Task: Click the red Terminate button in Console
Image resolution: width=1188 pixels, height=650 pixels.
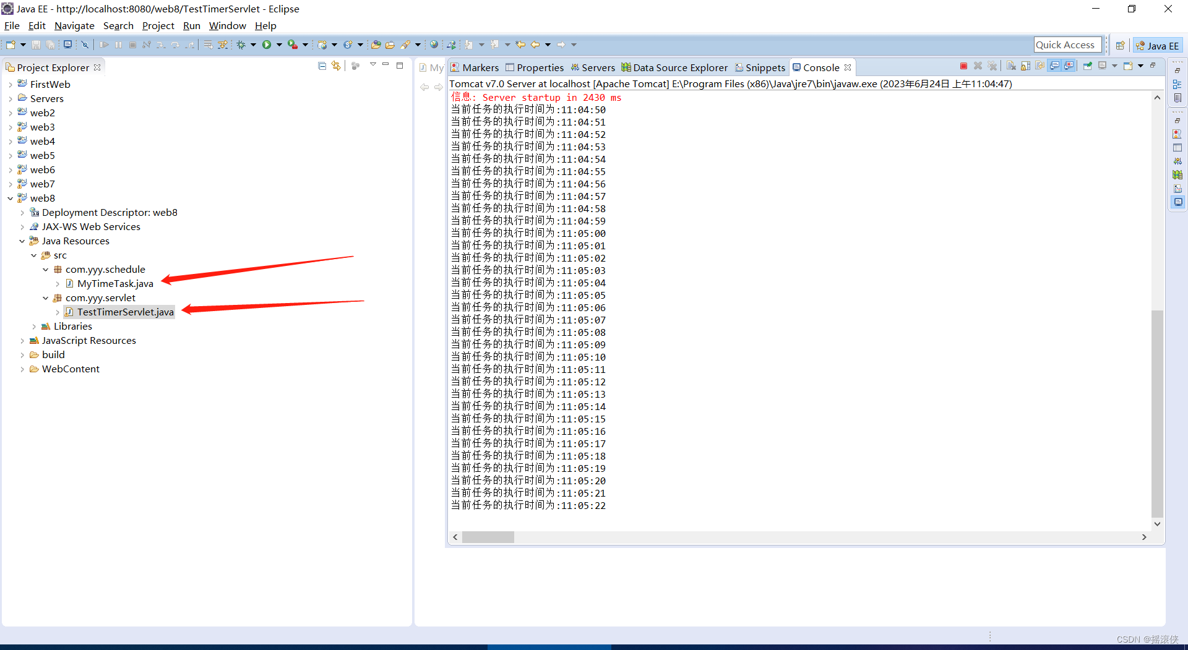Action: click(x=963, y=66)
